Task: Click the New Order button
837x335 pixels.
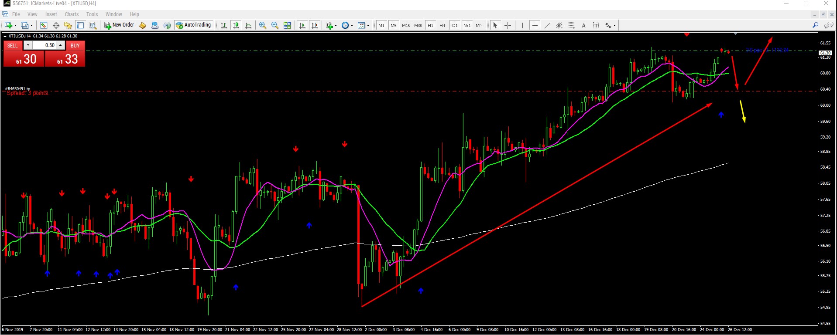Action: [x=119, y=25]
